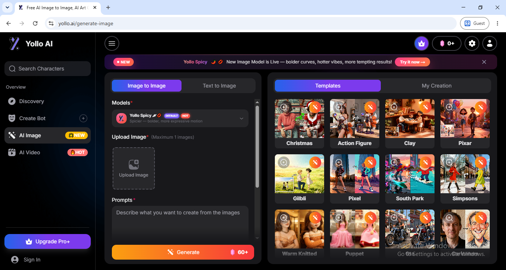Open Create Bot in the sidebar
This screenshot has width=506, height=270.
[x=47, y=118]
